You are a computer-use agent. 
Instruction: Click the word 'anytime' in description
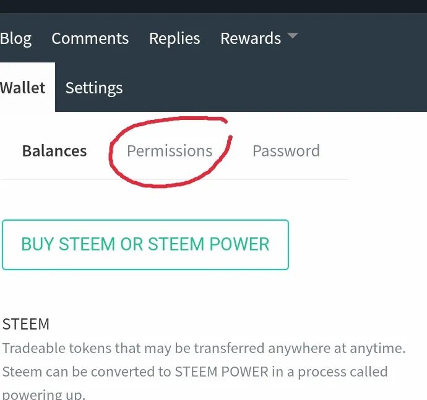(x=377, y=349)
